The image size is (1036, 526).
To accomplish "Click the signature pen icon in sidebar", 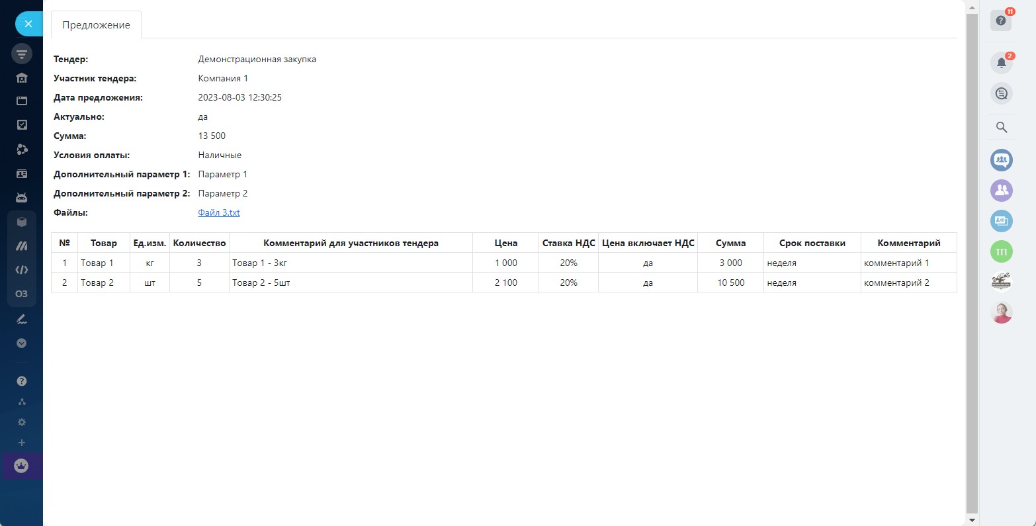I will pos(22,319).
